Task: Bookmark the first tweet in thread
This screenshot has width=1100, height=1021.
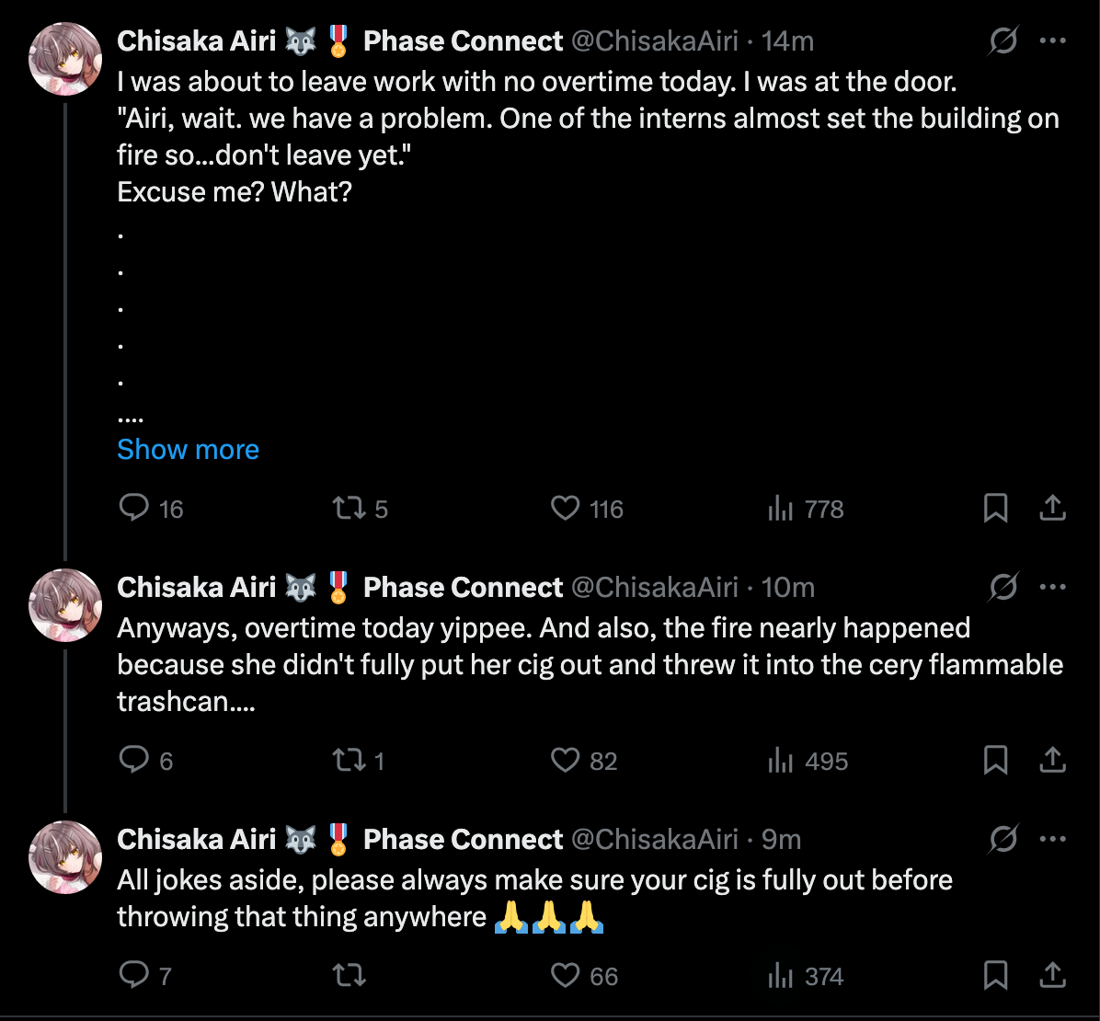Action: [995, 508]
